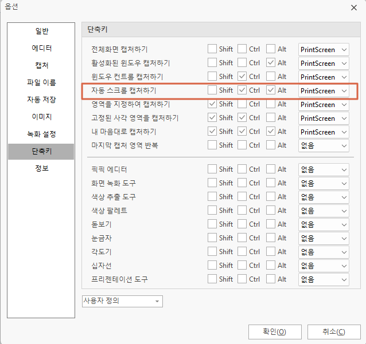366x344 pixels.
Task: Open key dropdown for 화면 녹화 도구
Action: coord(324,184)
